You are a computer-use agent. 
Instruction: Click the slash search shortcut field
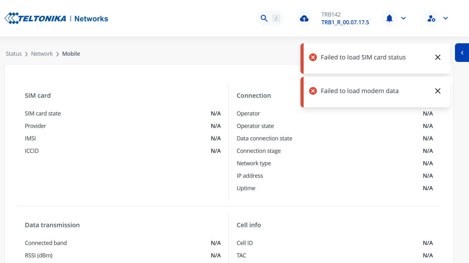276,18
